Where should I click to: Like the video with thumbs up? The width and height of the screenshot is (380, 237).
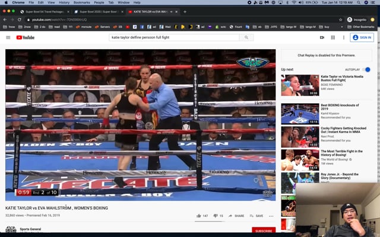pos(199,216)
